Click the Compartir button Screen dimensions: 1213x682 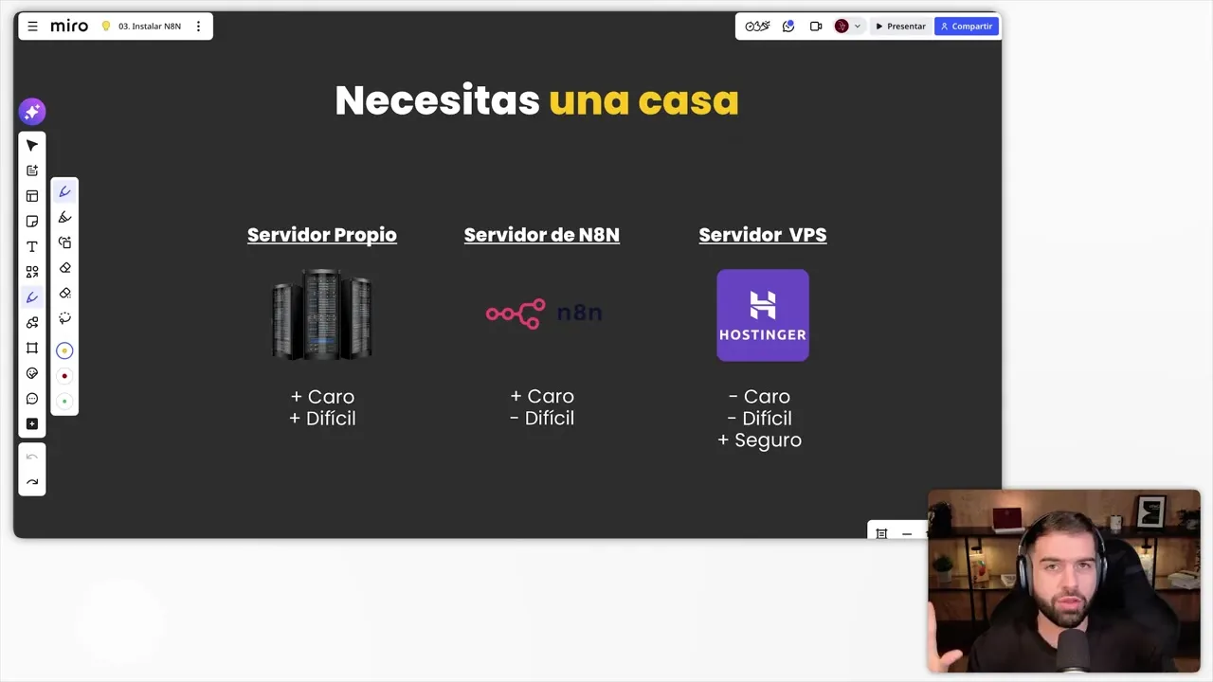click(967, 27)
